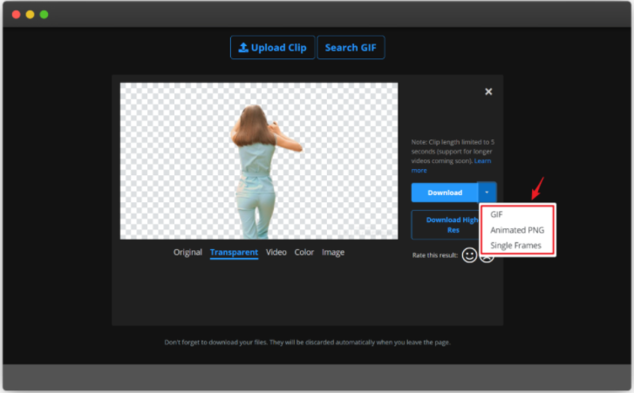This screenshot has height=393, width=634.
Task: Click the yellow minimize window button
Action: pos(30,15)
